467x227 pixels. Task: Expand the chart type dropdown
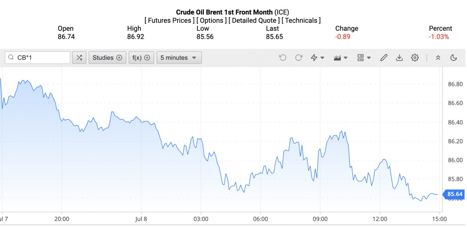click(340, 58)
